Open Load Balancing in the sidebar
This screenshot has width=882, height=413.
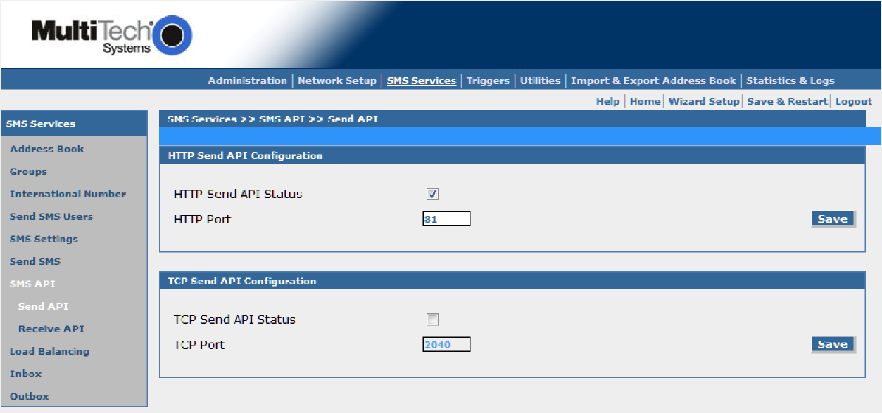[49, 351]
